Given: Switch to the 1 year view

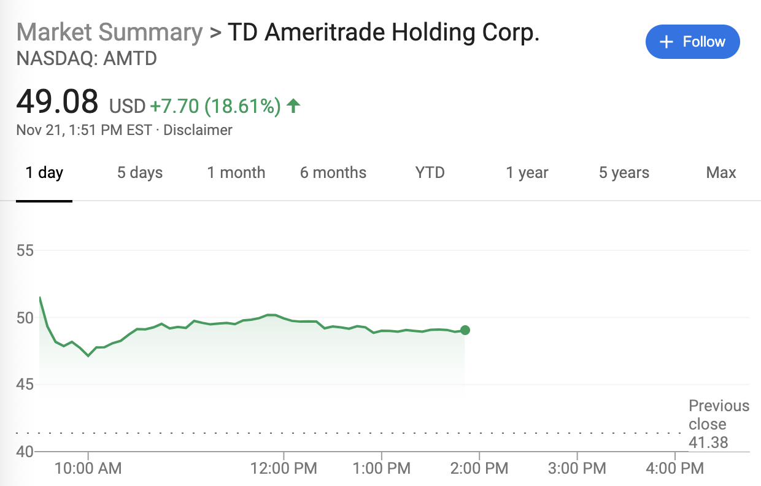Looking at the screenshot, I should 527,173.
